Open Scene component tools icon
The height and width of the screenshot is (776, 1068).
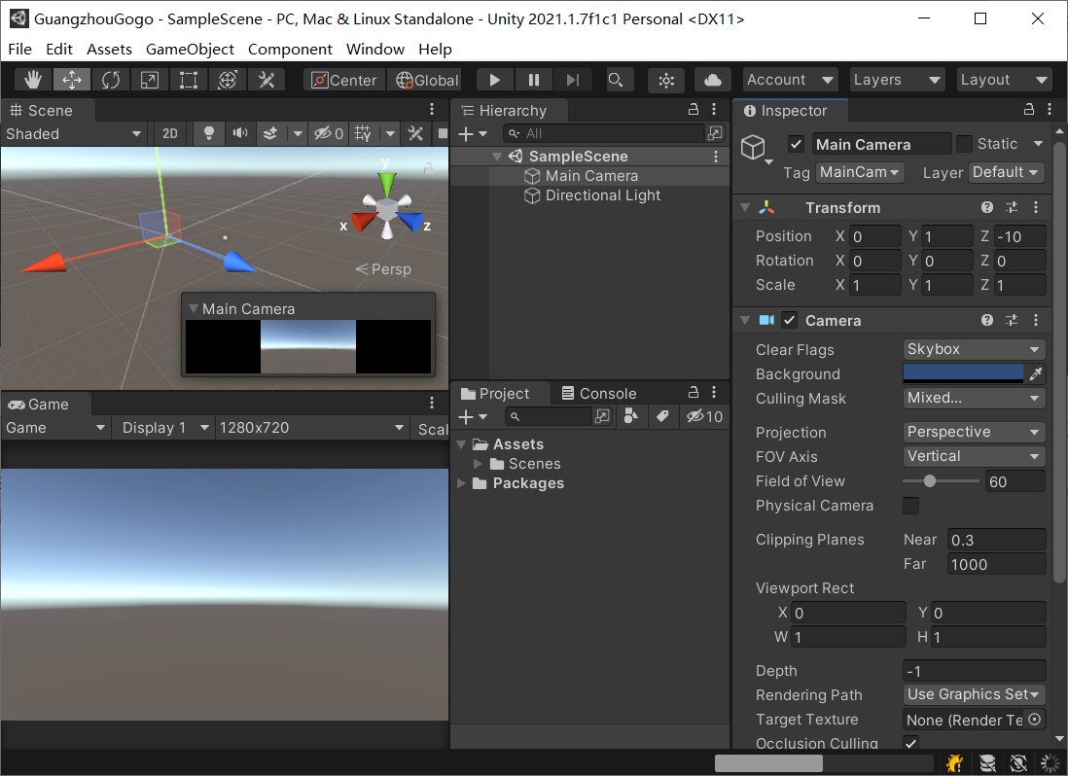pyautogui.click(x=415, y=133)
